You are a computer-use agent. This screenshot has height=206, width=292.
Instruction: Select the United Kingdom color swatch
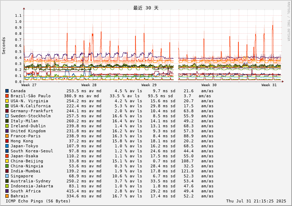click(x=7, y=131)
